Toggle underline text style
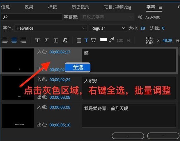The image size is (180, 141). tap(56, 40)
